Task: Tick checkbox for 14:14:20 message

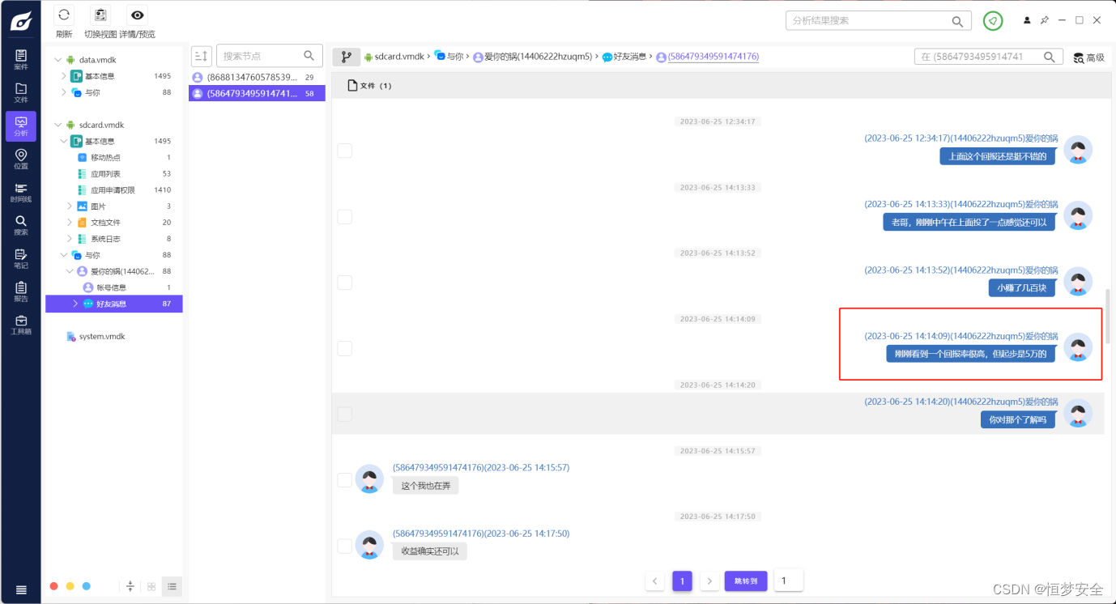Action: 345,414
